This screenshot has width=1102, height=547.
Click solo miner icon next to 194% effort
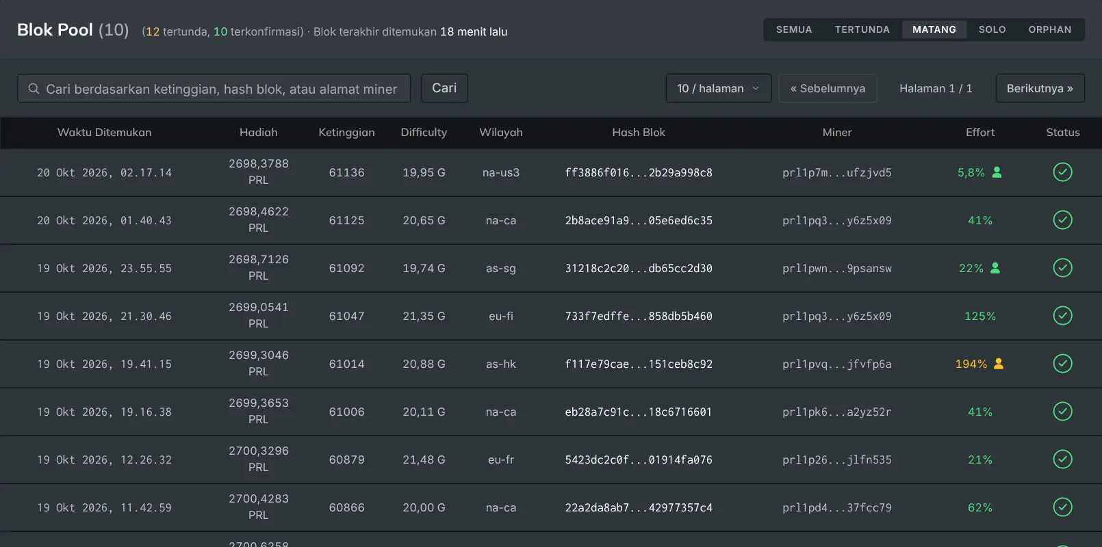pyautogui.click(x=999, y=364)
